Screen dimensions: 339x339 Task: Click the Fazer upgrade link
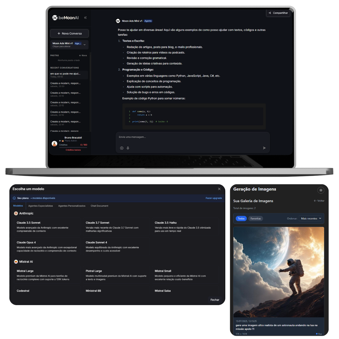213,198
